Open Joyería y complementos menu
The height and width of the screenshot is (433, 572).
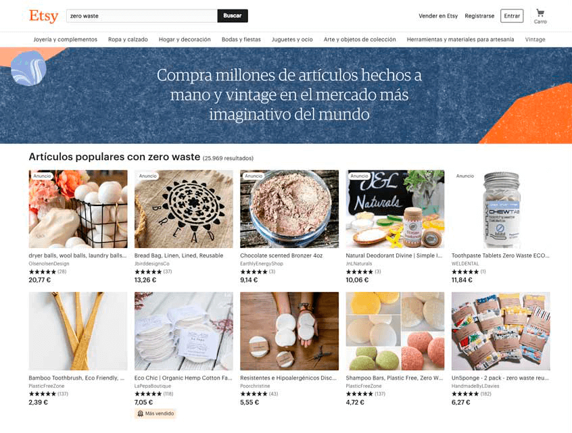coord(66,39)
